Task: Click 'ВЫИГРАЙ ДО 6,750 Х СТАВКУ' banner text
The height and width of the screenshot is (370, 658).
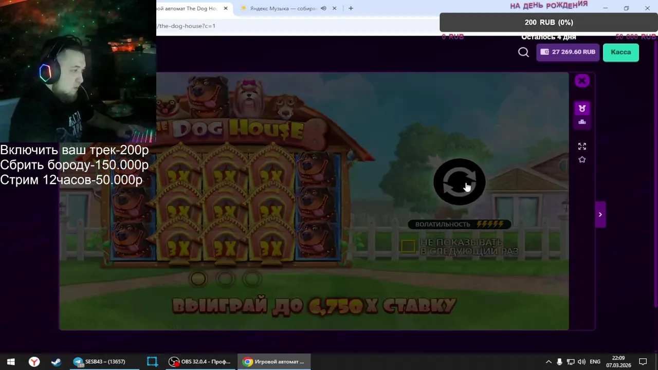Action: pos(314,306)
